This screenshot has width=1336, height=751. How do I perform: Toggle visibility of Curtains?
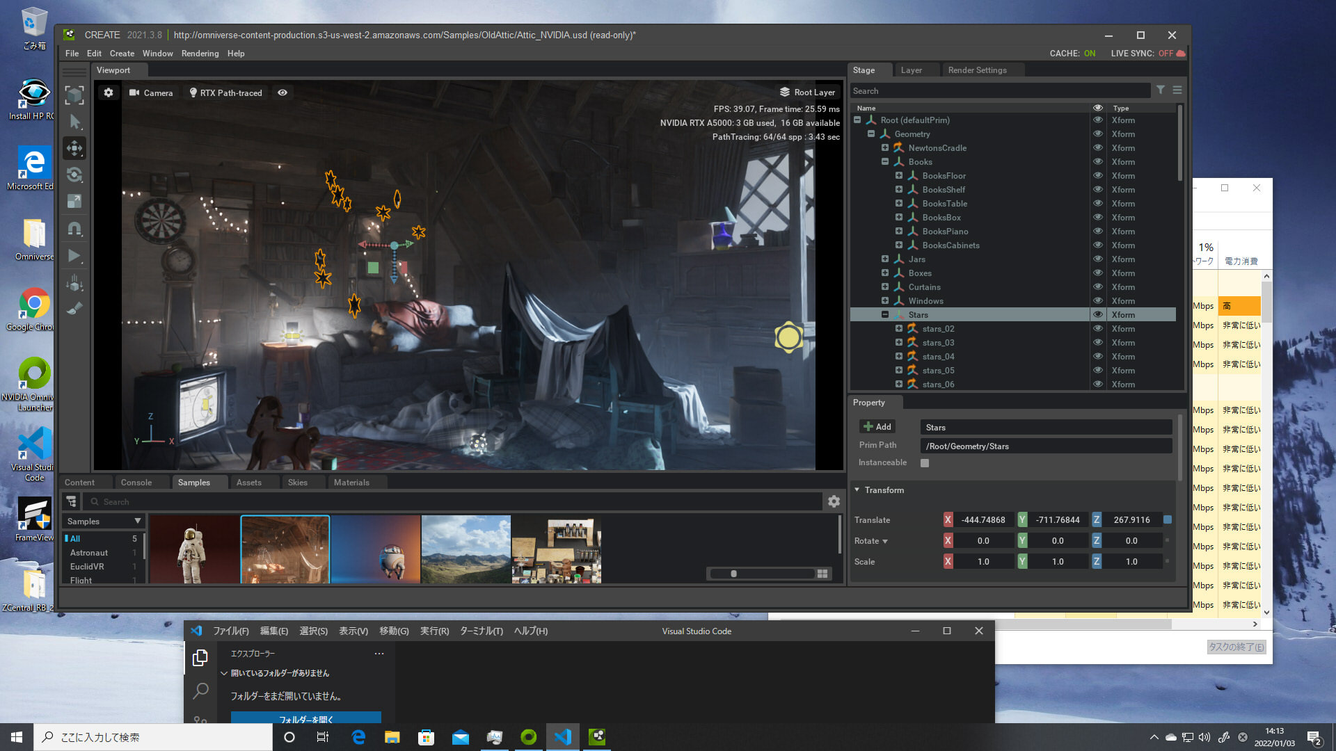(x=1098, y=286)
